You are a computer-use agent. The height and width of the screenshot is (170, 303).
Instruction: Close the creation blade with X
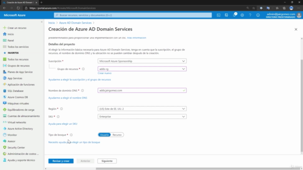296,29
